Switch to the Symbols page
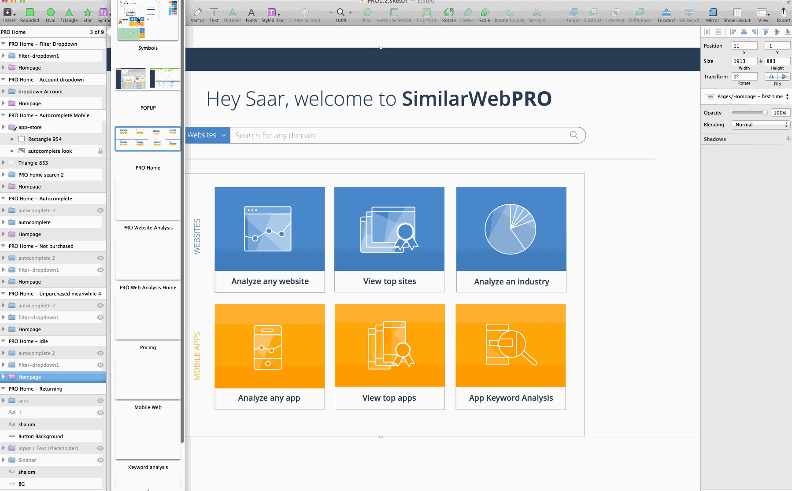Screen dimensions: 792x491 [148, 21]
